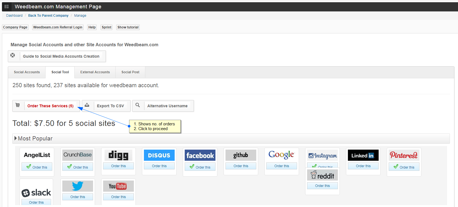
Task: Select Order this under Slack
Action: click(36, 202)
